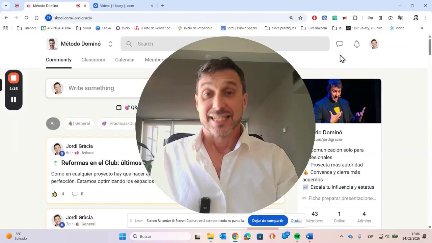Open the Avisos category label on first post
The height and width of the screenshot is (243, 432).
tap(84, 153)
